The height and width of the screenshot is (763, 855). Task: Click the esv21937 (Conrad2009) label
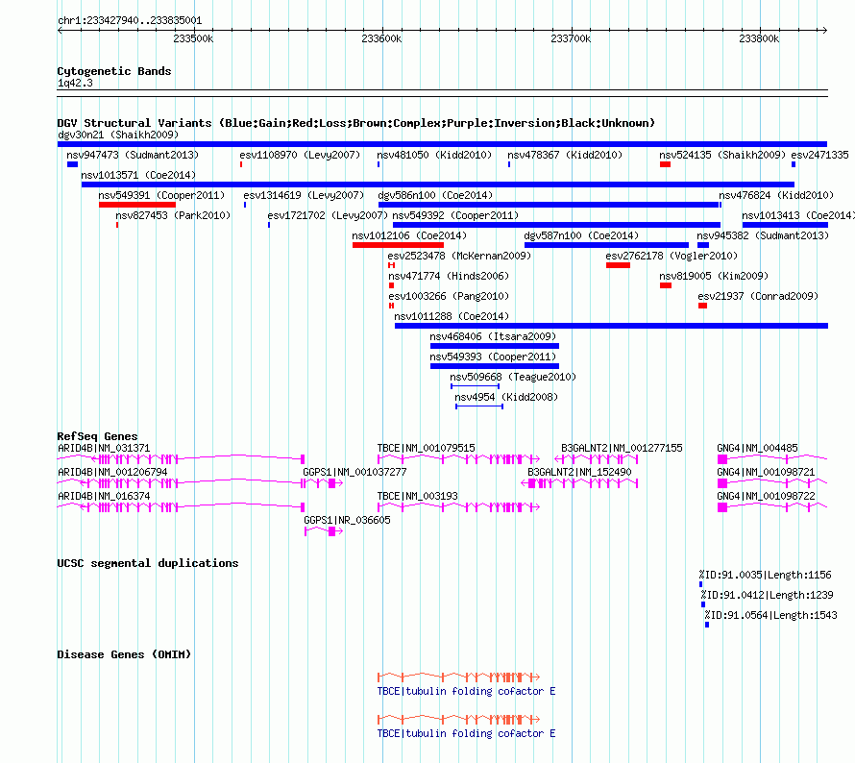[x=758, y=296]
